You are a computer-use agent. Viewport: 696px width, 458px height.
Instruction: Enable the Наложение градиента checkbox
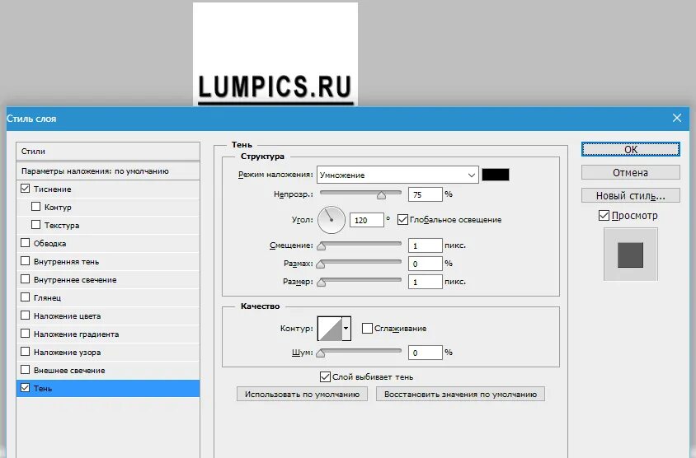point(26,334)
